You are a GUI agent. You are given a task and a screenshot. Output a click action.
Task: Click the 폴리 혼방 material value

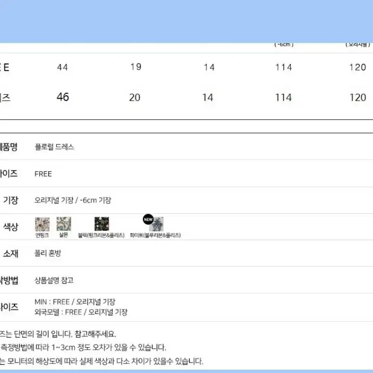[48, 253]
